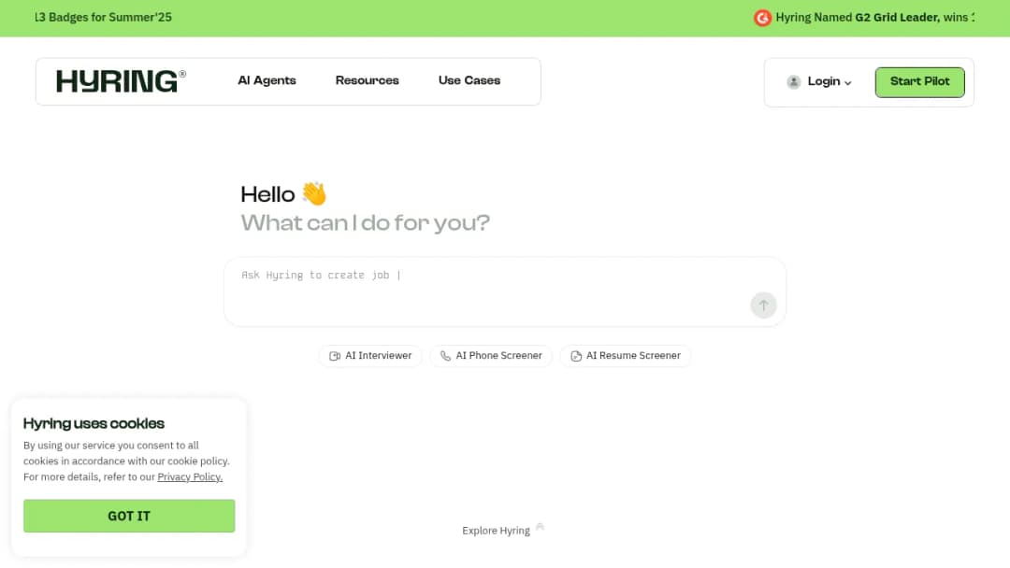1010x568 pixels.
Task: Select the AI Resume Screener chip
Action: pos(626,356)
